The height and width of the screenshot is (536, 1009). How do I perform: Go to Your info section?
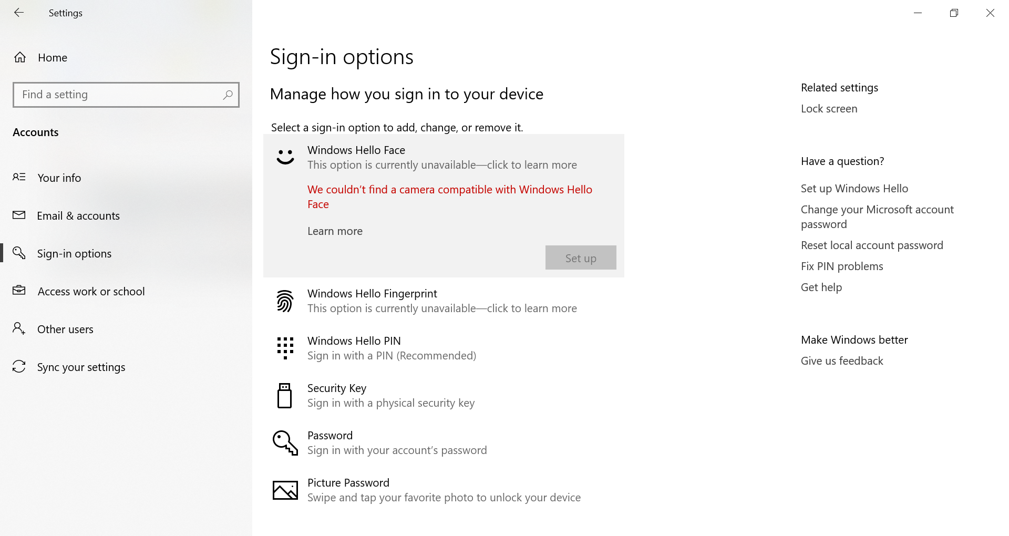(126, 178)
